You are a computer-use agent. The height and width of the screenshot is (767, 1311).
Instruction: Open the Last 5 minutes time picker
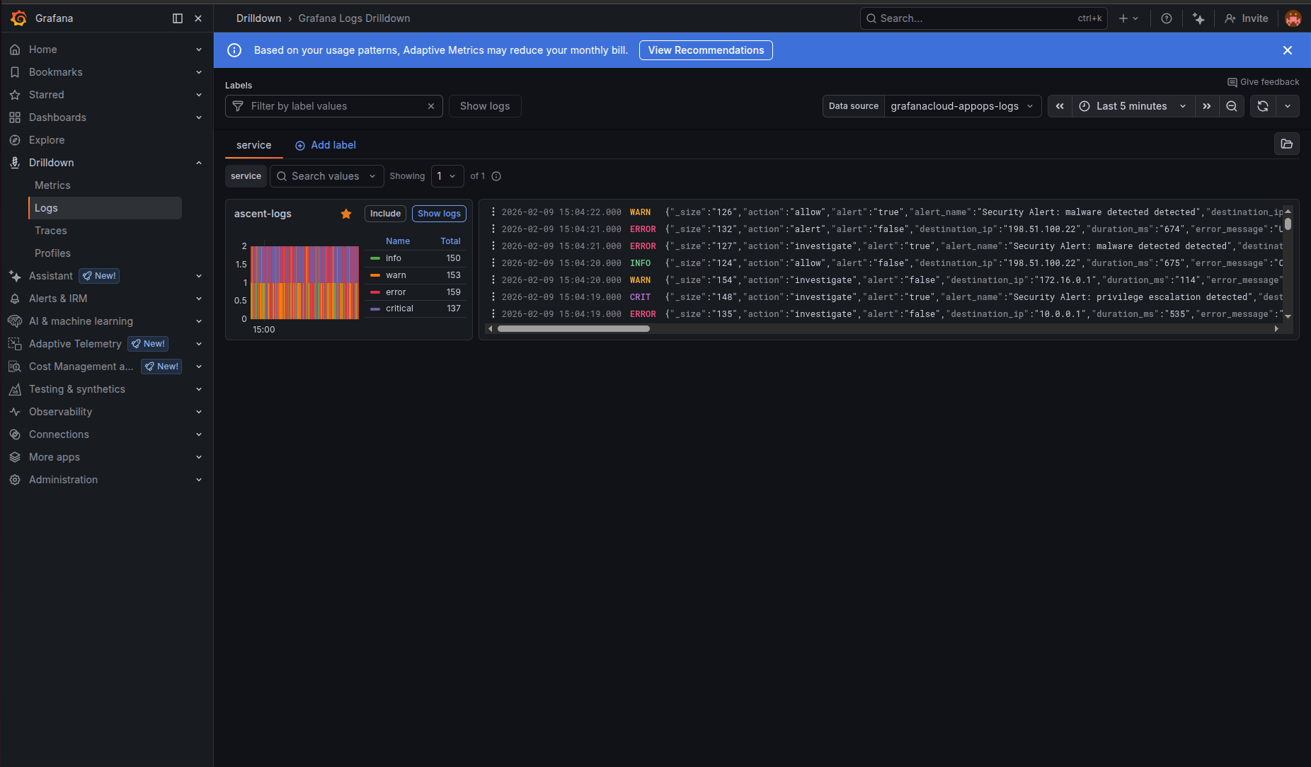coord(1131,106)
